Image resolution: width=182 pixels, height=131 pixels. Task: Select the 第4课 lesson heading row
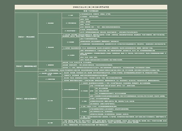pyautogui.click(x=91, y=11)
